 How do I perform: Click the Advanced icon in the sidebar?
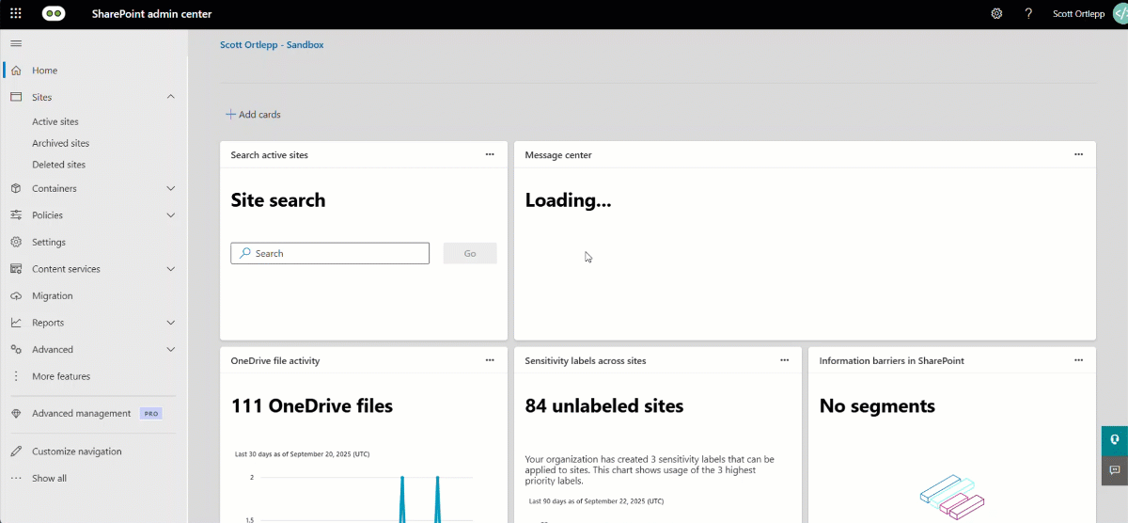[16, 349]
